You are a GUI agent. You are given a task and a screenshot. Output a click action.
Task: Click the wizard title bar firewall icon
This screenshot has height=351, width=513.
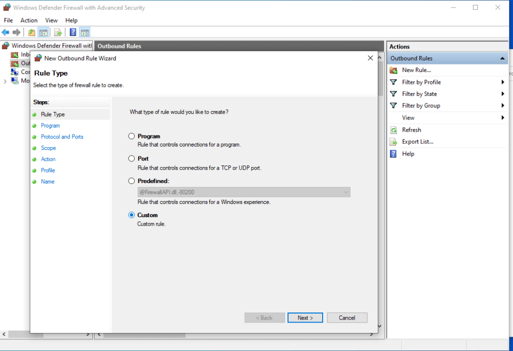click(38, 58)
